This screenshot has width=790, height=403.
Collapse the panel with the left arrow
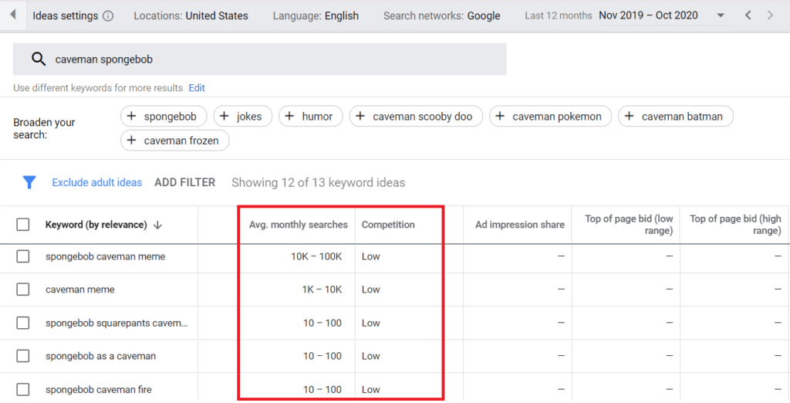point(12,15)
